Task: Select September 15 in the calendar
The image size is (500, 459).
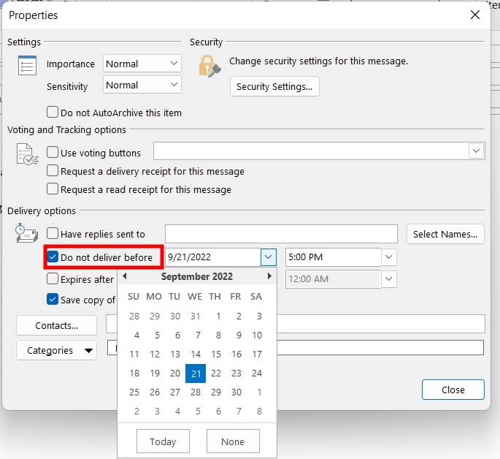Action: [216, 354]
